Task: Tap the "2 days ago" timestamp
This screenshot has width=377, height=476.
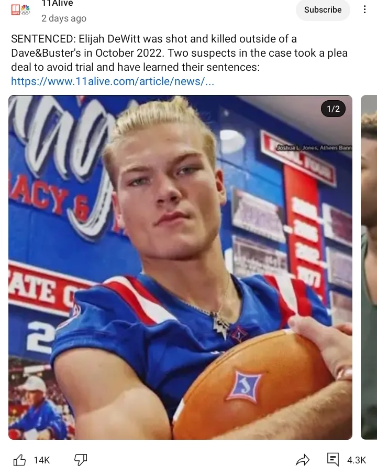Action: (x=64, y=18)
